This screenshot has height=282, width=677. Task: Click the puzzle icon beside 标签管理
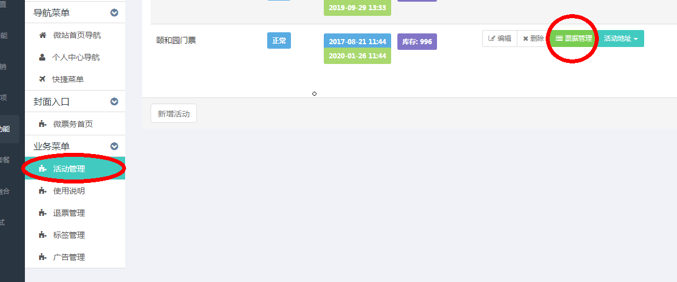[42, 235]
